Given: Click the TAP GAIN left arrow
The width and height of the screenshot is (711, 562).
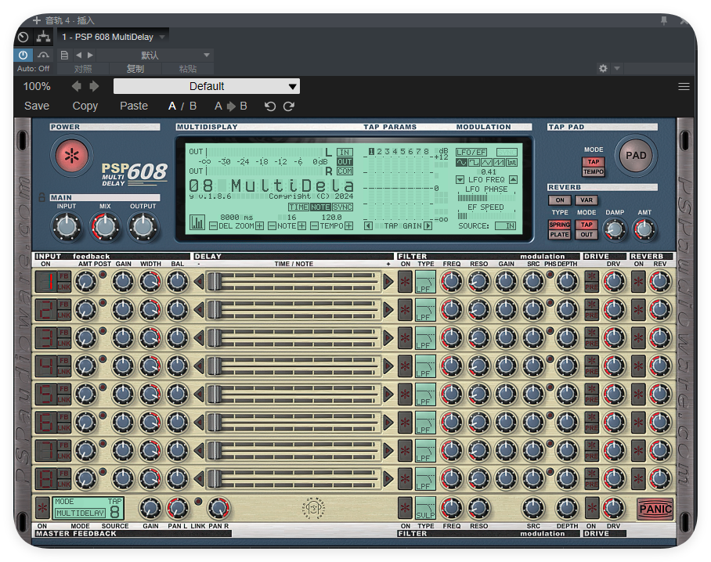Looking at the screenshot, I should pos(368,225).
